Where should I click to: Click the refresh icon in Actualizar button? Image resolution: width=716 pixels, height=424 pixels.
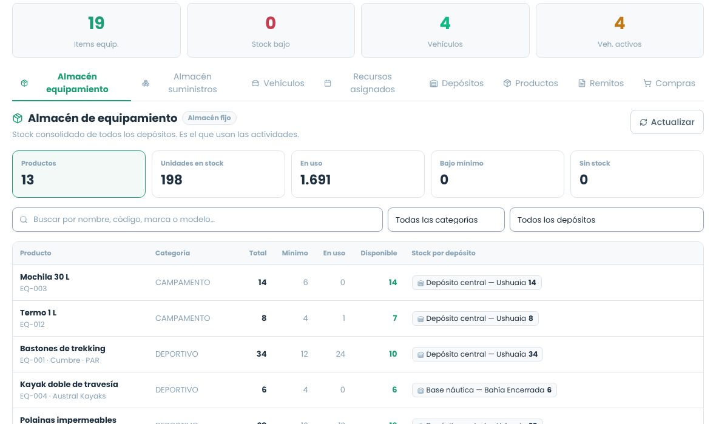[643, 123]
